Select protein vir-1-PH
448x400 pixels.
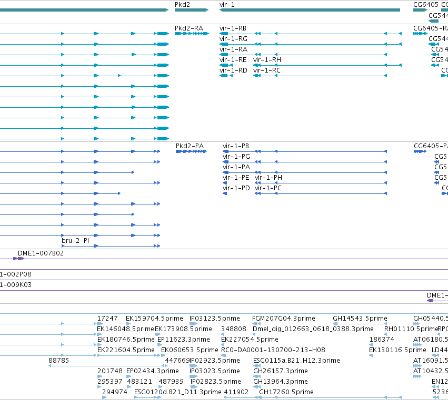(x=268, y=178)
